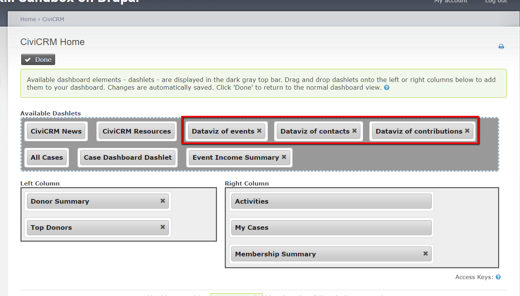Remove Membership Summary from Right Column
Screen dimensions: 520x296
[x=426, y=254]
